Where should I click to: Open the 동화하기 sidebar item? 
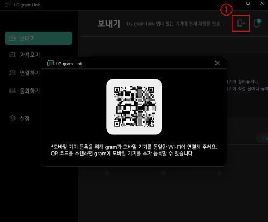24,91
